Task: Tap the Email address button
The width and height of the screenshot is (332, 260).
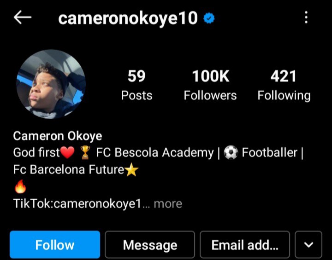Action: click(245, 245)
